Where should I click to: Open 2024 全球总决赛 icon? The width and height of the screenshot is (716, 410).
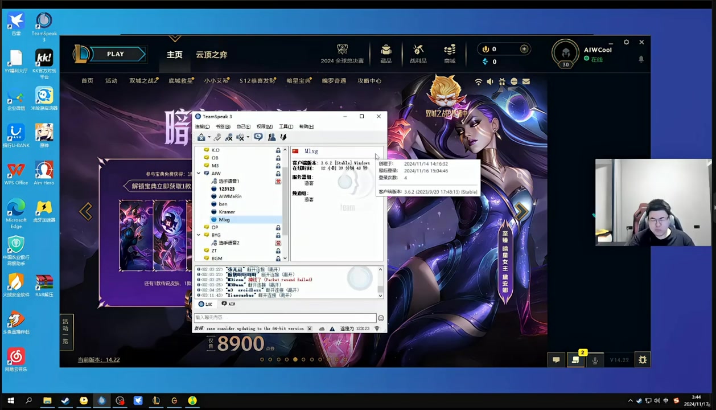[x=342, y=54]
